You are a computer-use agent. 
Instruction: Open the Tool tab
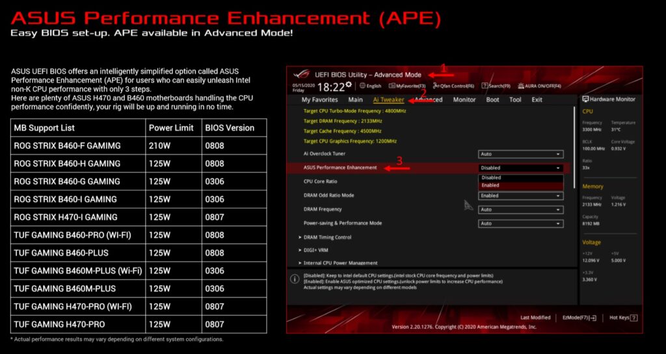(x=515, y=99)
